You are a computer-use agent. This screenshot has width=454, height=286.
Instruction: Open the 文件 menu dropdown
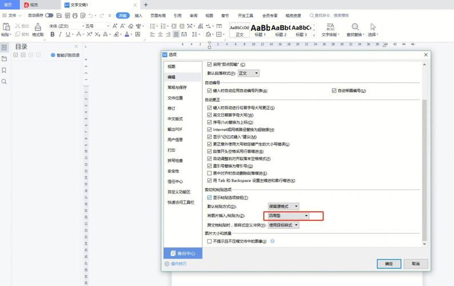click(12, 15)
